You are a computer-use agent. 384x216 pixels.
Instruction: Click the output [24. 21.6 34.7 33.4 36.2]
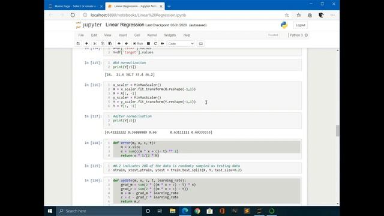[130, 74]
